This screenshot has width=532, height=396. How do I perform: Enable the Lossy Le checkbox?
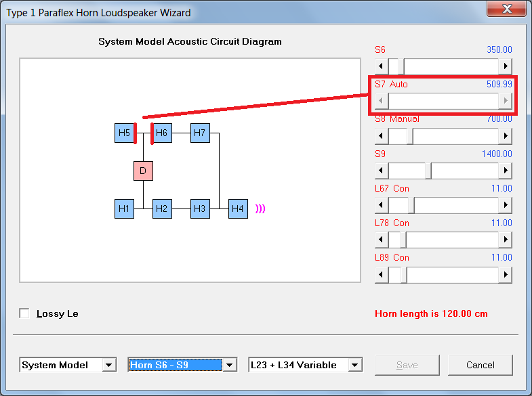(x=24, y=313)
